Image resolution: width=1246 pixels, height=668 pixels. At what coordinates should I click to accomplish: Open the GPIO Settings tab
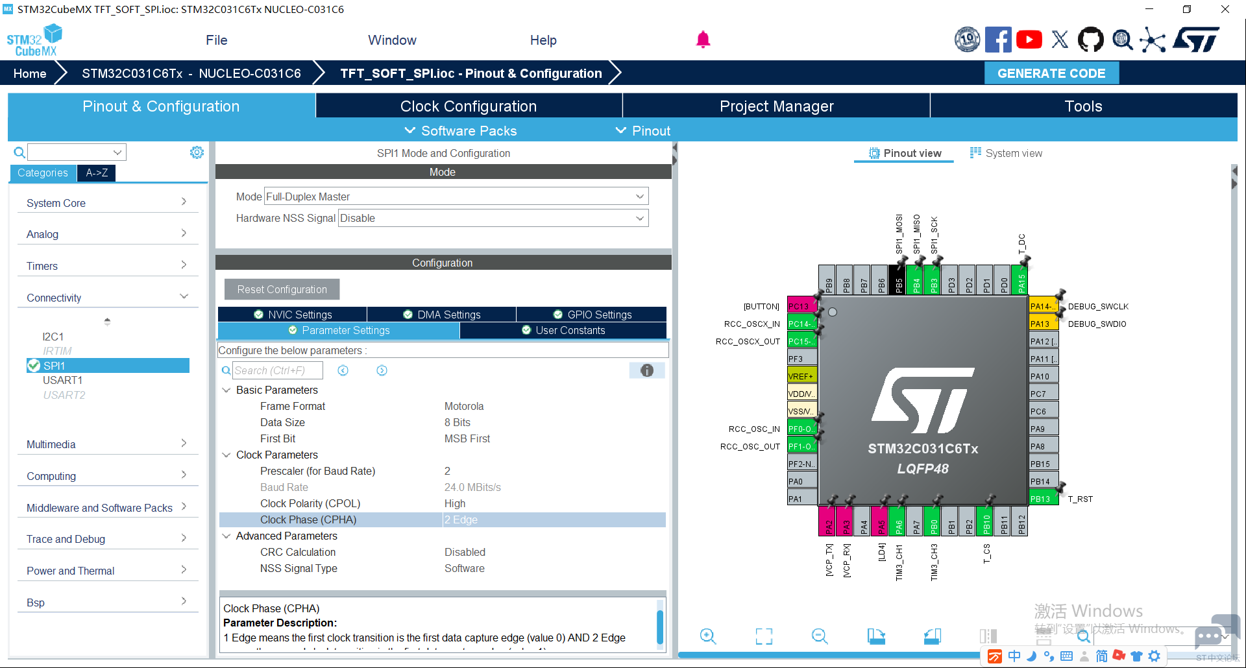click(592, 315)
